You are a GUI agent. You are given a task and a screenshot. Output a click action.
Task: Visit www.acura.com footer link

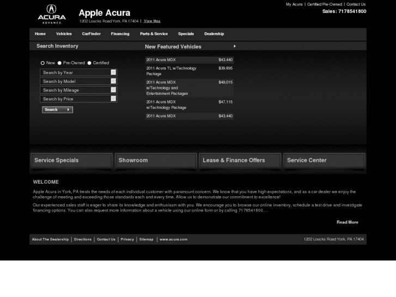[x=174, y=239]
